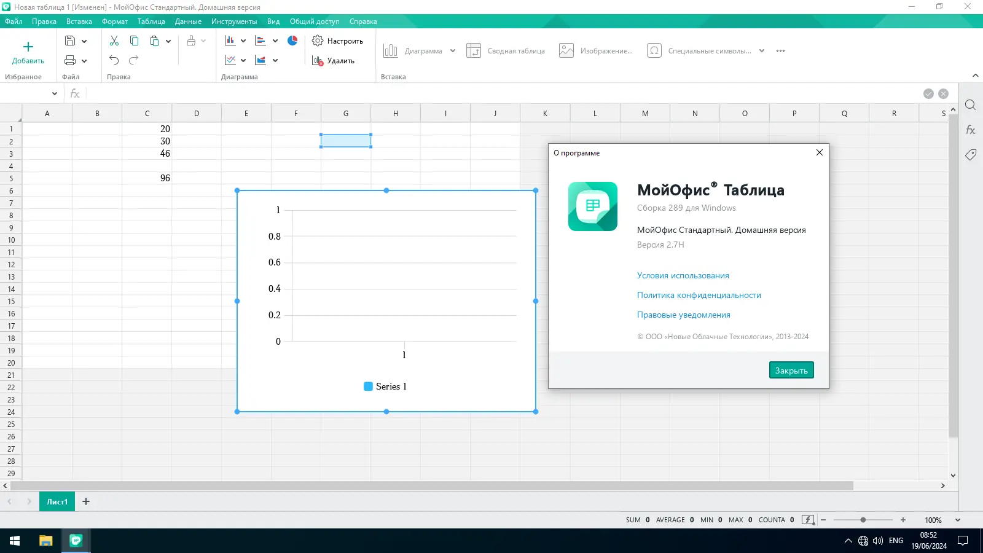Cut selection with the scissors icon
This screenshot has height=553, width=983.
(114, 41)
